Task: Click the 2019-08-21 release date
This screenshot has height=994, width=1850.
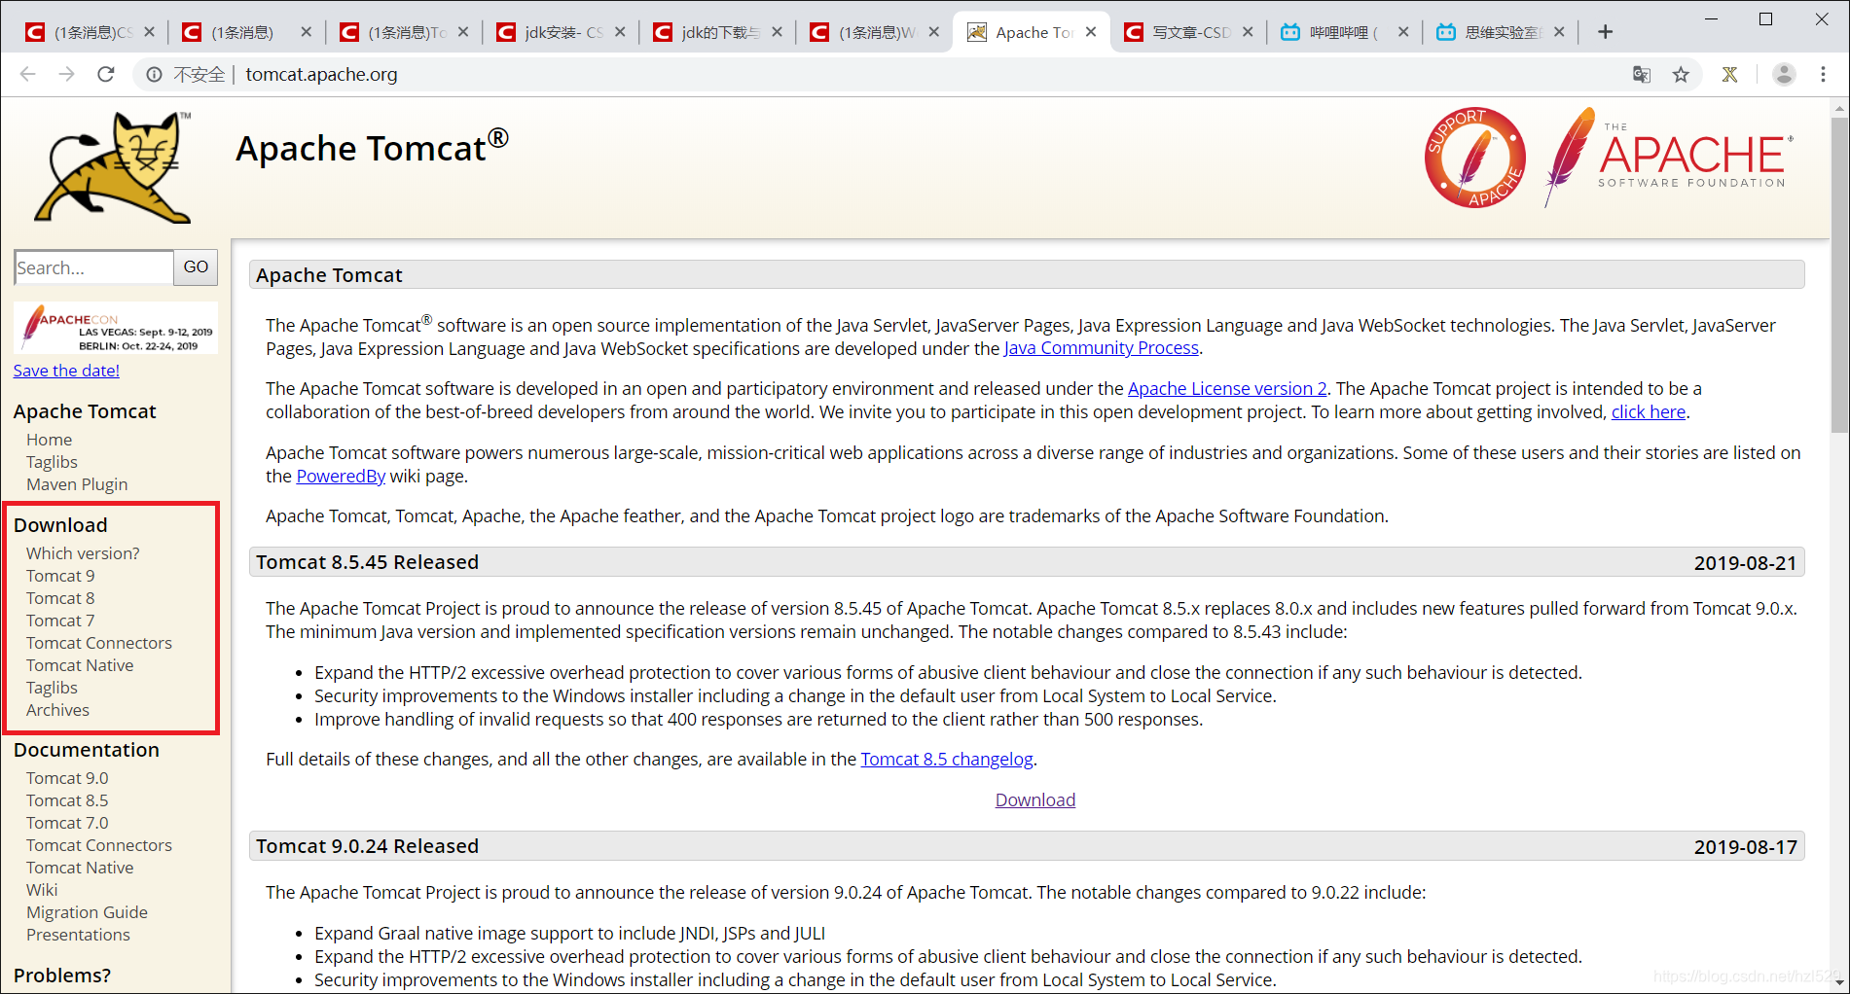Action: [1745, 563]
